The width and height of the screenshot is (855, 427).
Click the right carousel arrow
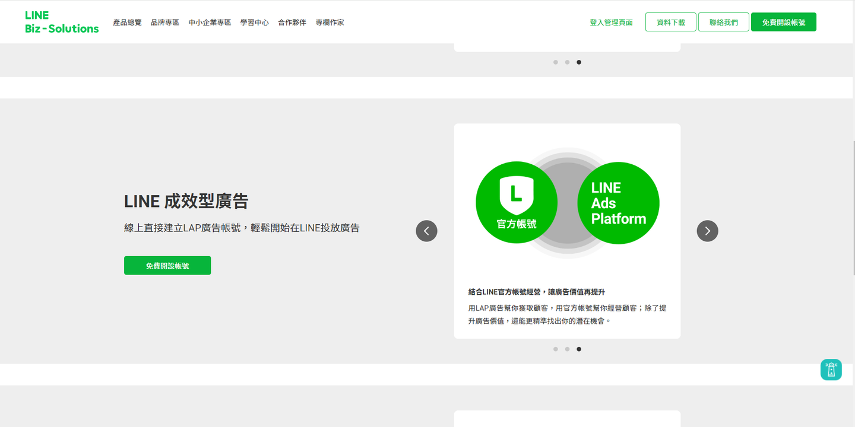pyautogui.click(x=707, y=231)
